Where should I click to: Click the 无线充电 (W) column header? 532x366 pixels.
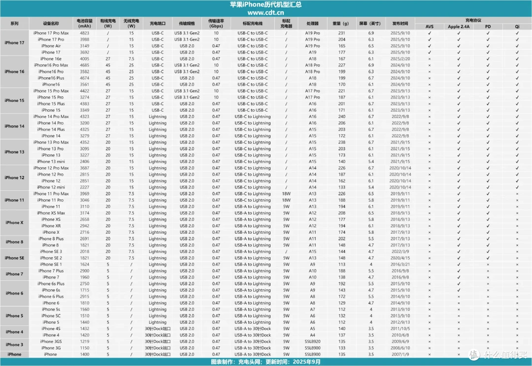132,24
